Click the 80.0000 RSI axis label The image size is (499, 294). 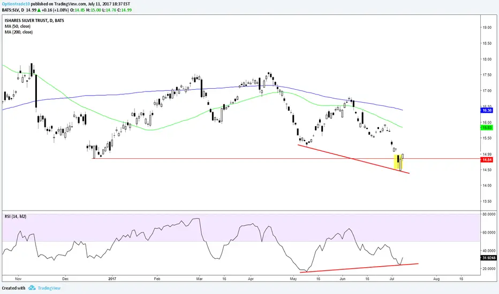click(489, 214)
